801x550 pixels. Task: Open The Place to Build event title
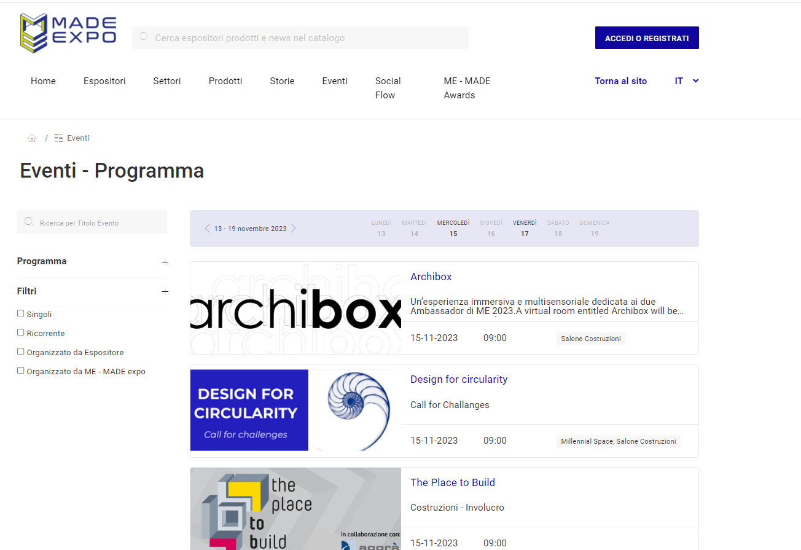click(x=453, y=482)
